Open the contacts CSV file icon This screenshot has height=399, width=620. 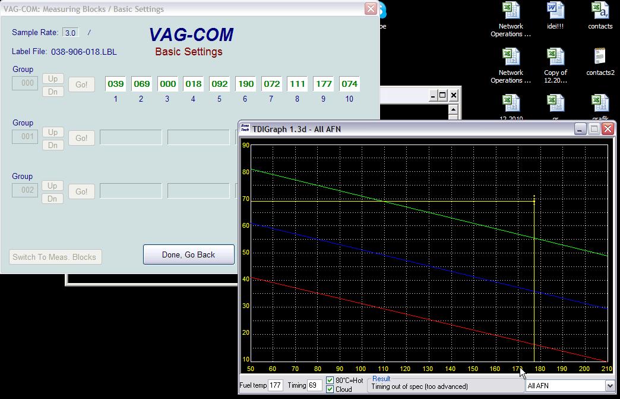click(600, 12)
